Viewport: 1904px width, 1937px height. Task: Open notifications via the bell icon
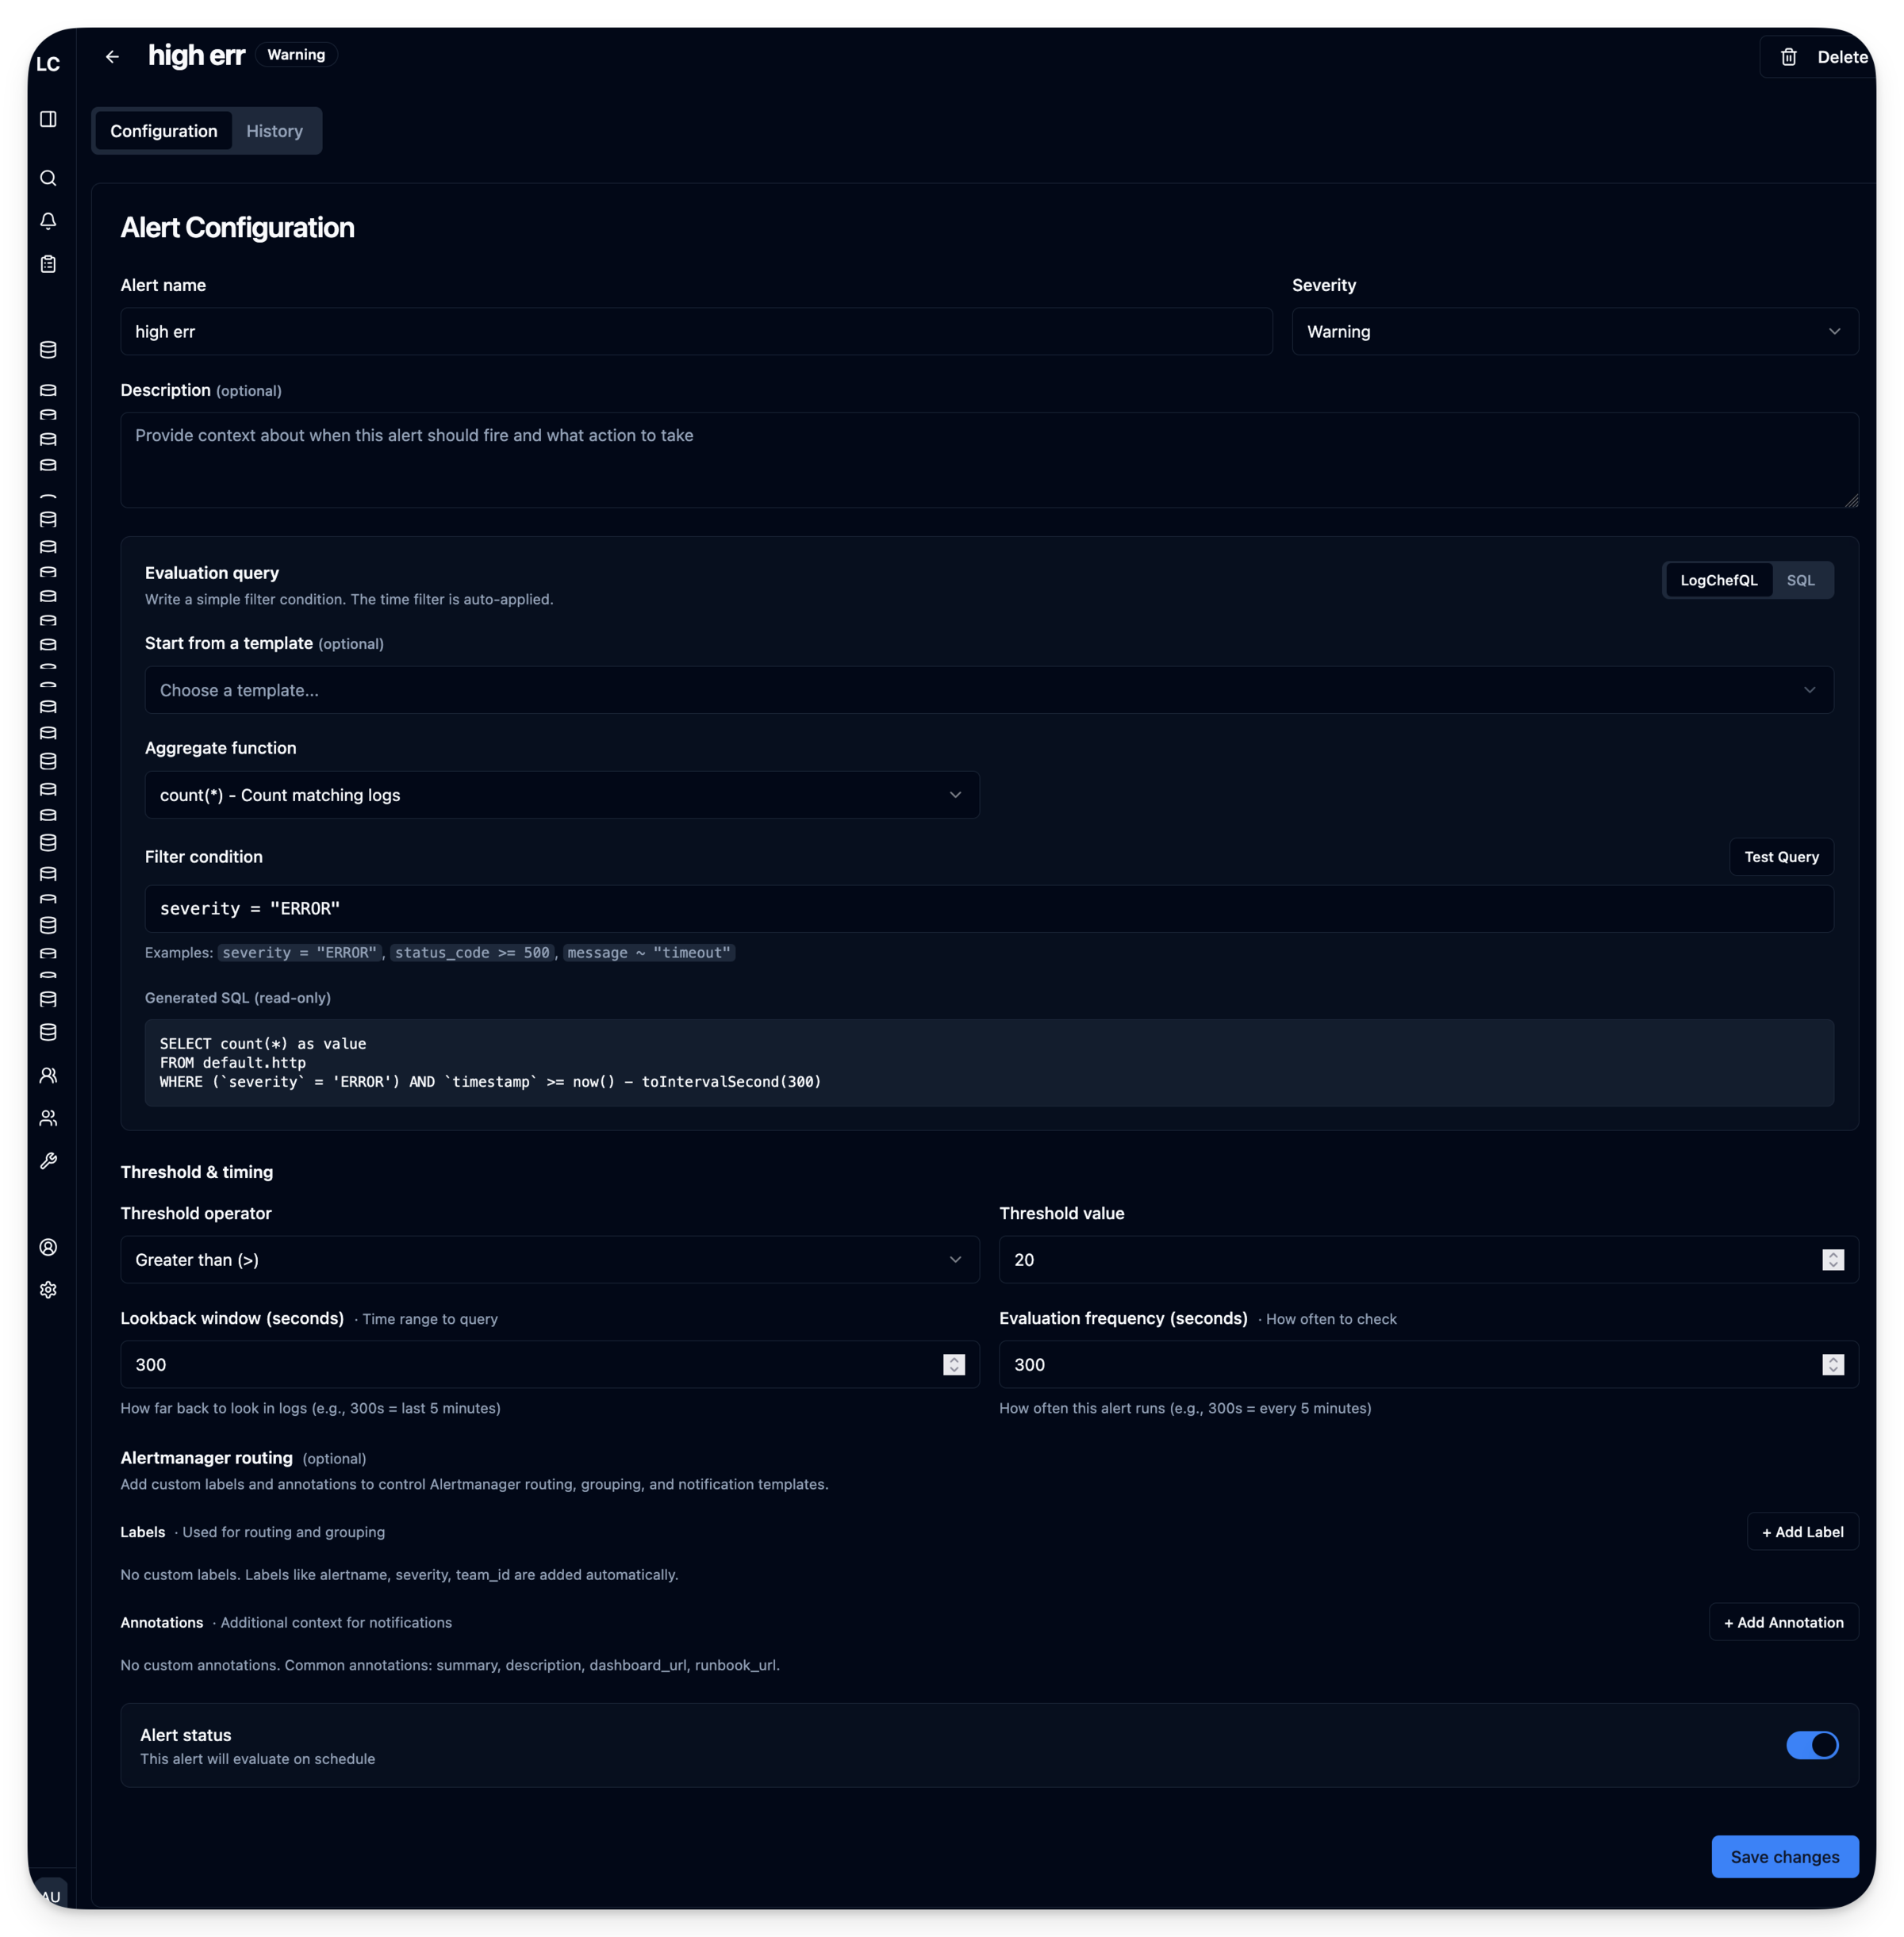point(48,221)
